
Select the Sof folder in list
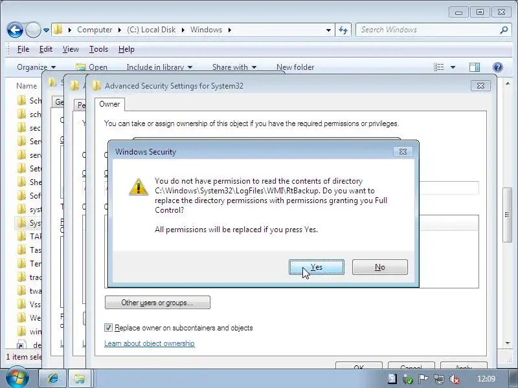(x=29, y=196)
